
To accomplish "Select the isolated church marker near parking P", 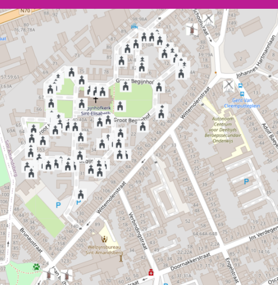I will click(81, 194).
